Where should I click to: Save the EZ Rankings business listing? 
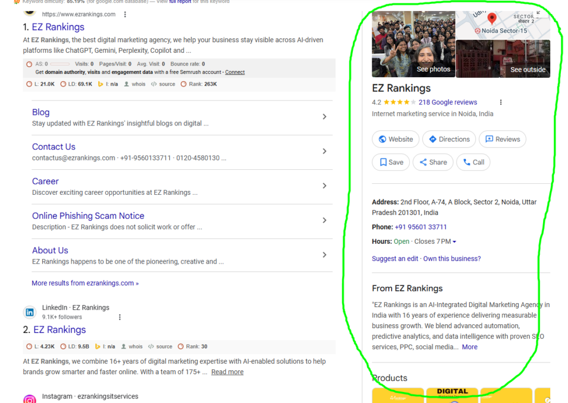pyautogui.click(x=390, y=162)
